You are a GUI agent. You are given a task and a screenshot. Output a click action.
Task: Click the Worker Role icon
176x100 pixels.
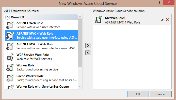pos(10,67)
